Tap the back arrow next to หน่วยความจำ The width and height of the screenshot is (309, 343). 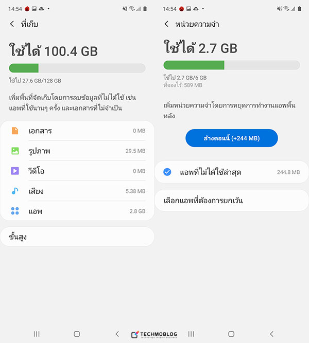[x=166, y=24]
